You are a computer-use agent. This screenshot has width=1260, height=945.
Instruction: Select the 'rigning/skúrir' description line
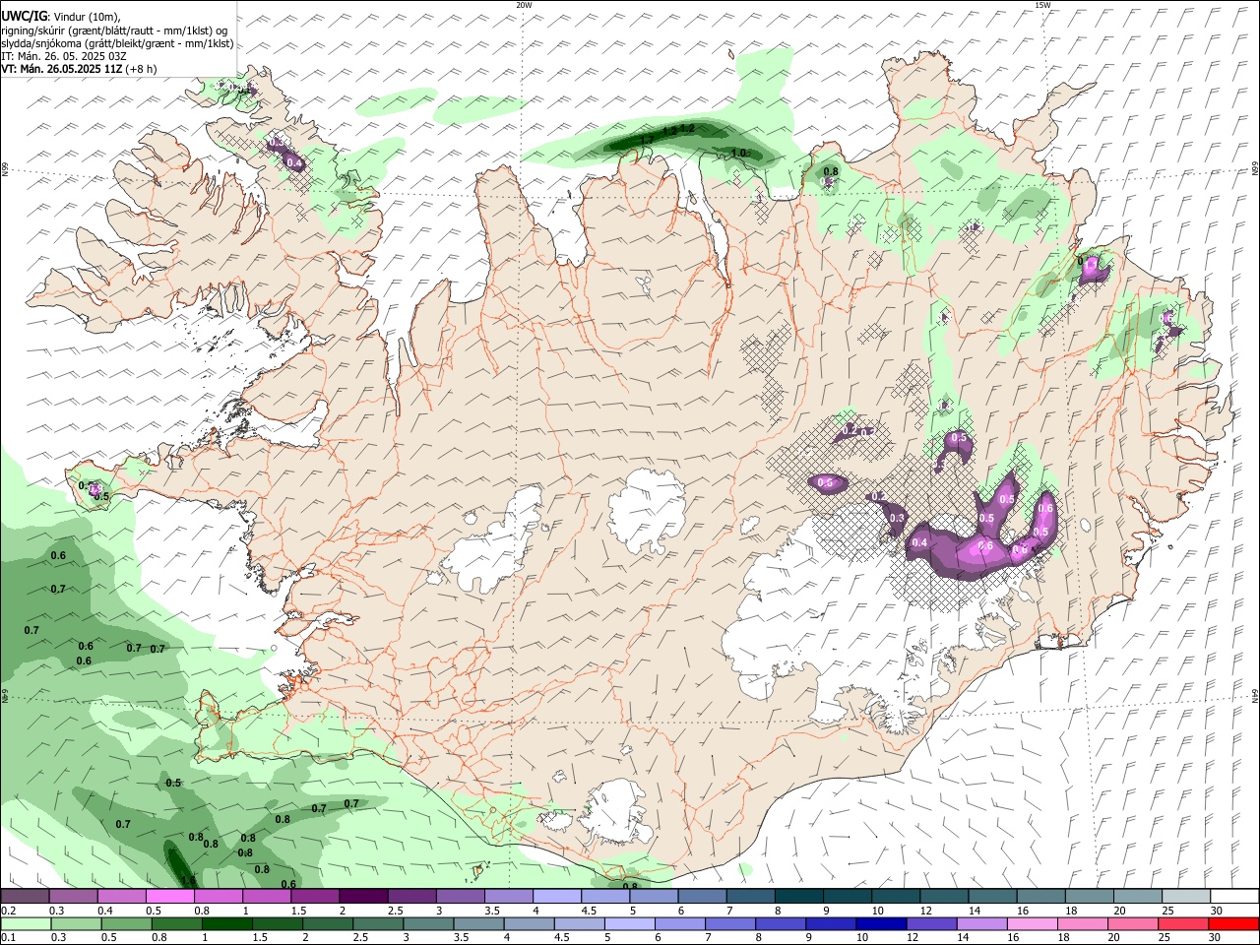point(114,31)
